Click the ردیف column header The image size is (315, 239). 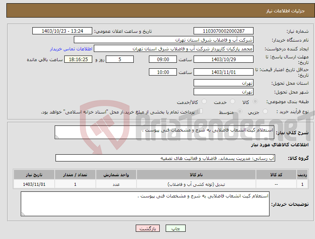pos(302,175)
